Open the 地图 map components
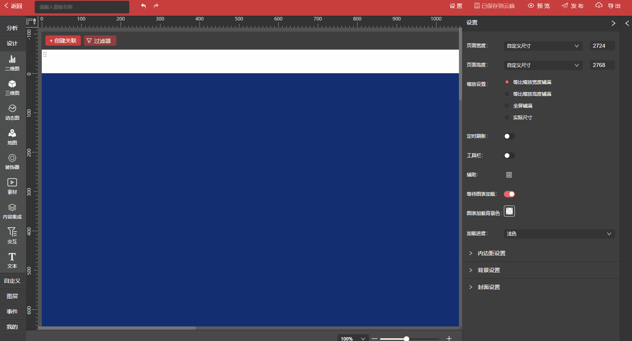The width and height of the screenshot is (632, 341). click(12, 137)
